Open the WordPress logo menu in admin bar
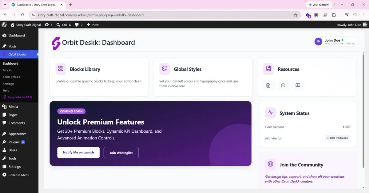 pyautogui.click(x=4, y=25)
